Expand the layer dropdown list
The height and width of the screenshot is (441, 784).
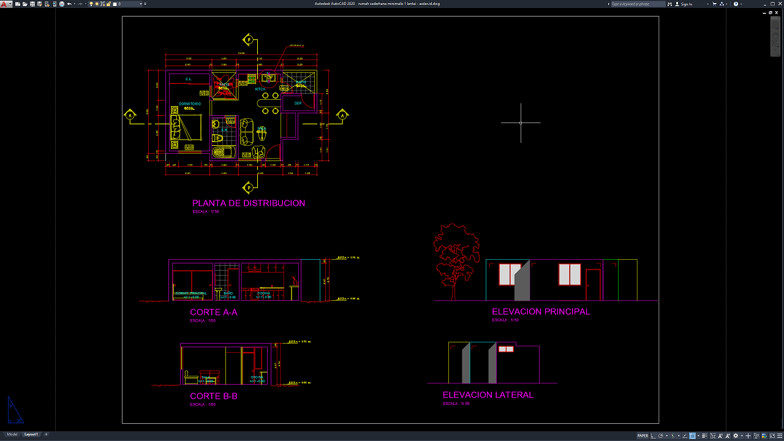coord(141,4)
